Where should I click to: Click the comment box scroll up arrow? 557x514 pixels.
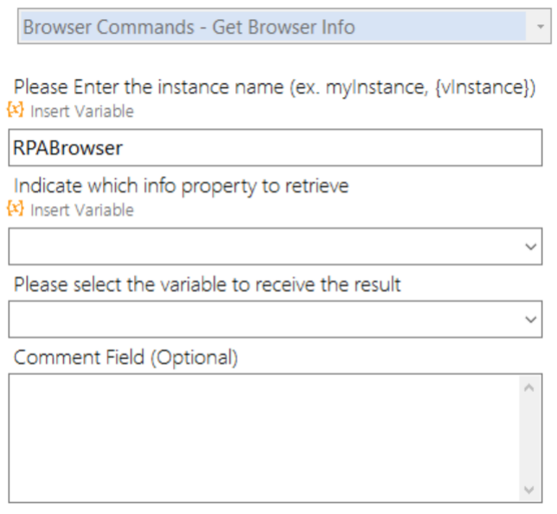click(529, 388)
